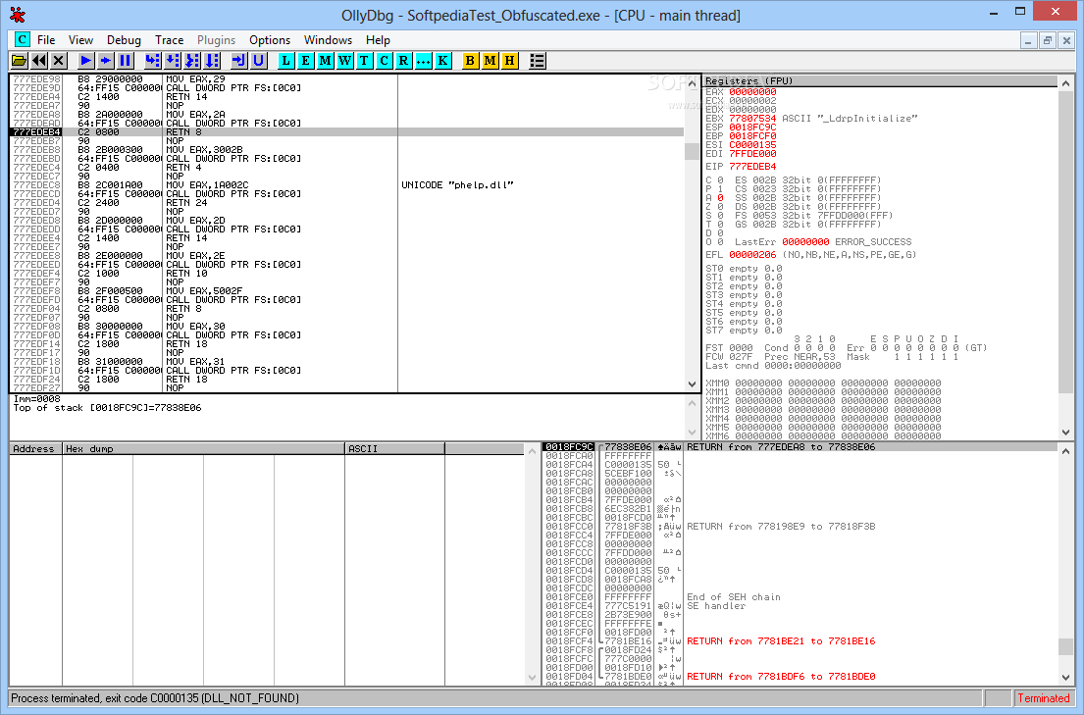Click the yellow M memory breakpoints icon
This screenshot has width=1084, height=715.
[x=490, y=61]
